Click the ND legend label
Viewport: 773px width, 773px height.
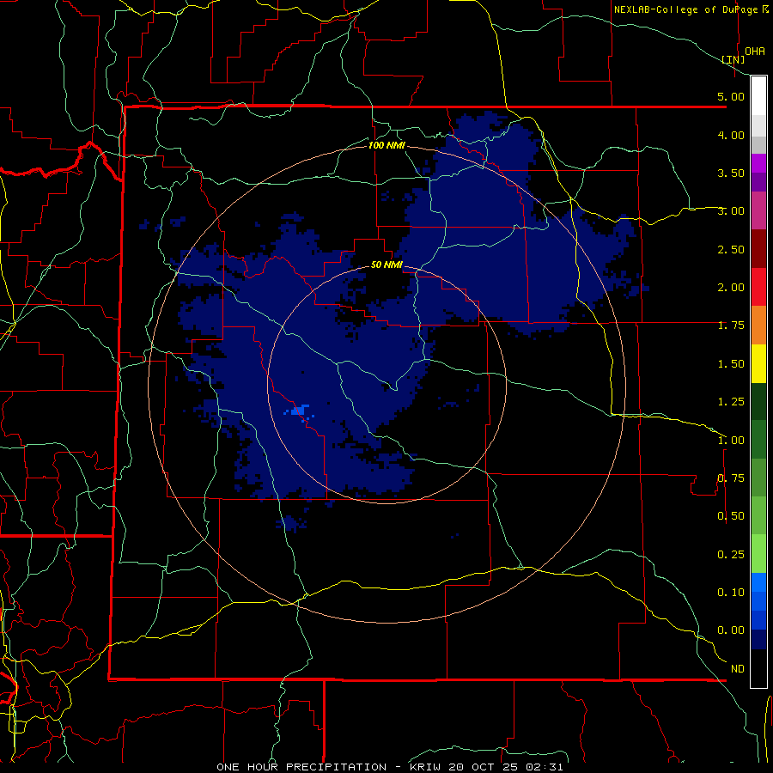[x=738, y=669]
